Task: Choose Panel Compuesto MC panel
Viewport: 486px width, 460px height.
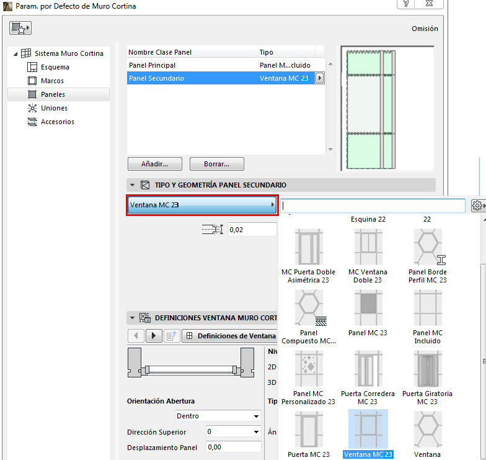Action: [x=309, y=317]
